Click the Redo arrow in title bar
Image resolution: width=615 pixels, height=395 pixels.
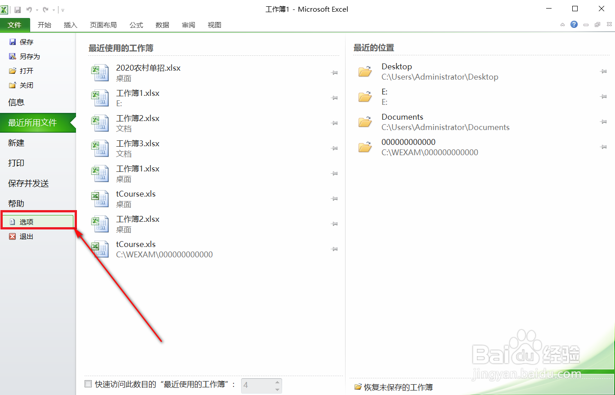(45, 9)
